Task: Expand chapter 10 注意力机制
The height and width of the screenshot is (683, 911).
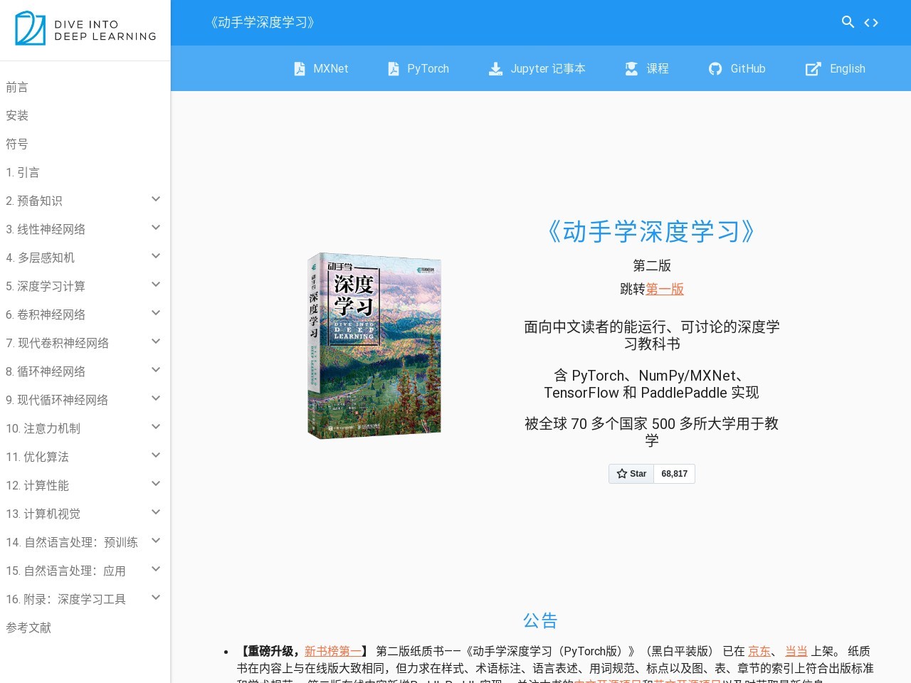Action: [x=156, y=427]
